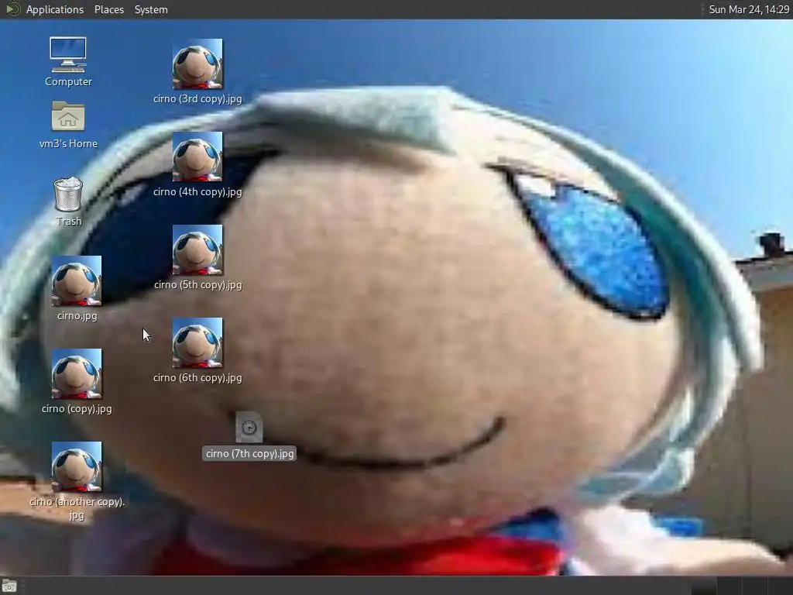Click the show desktop icon in bottom panel
Screen dimensions: 793x595
(9, 586)
